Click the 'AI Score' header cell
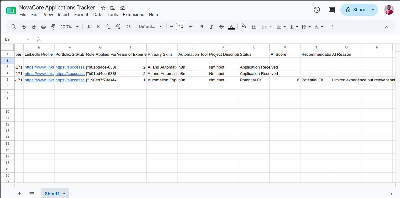Screen dimensions: 400x198 click(285, 54)
